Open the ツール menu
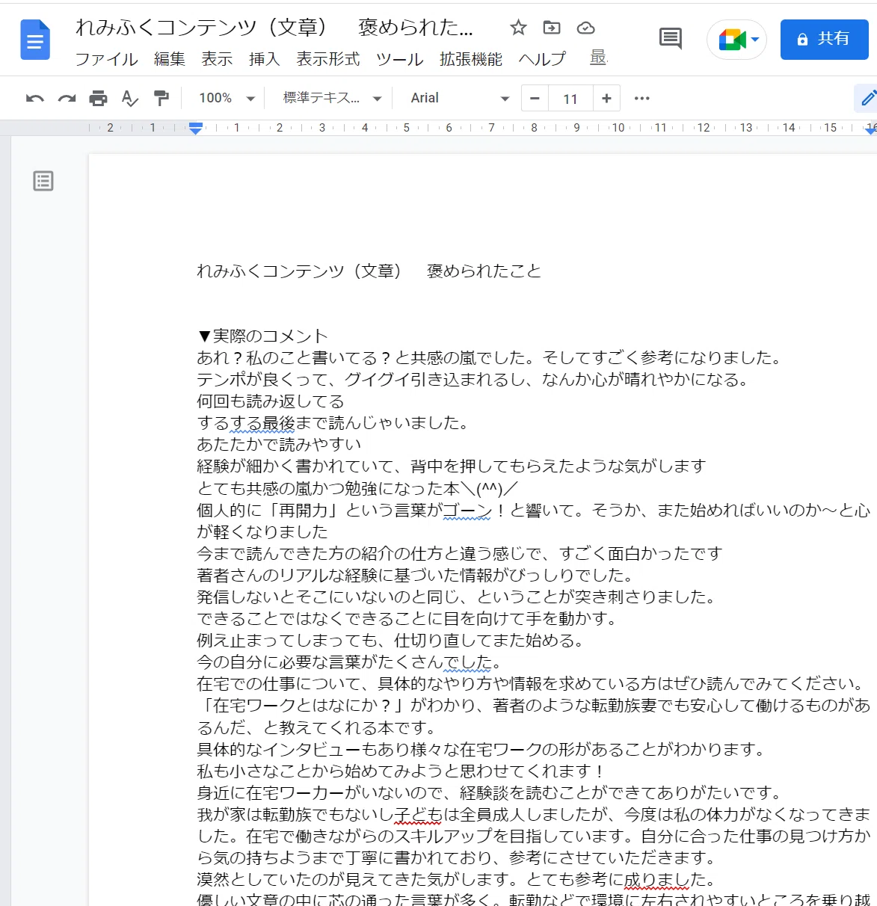The image size is (877, 906). 399,58
